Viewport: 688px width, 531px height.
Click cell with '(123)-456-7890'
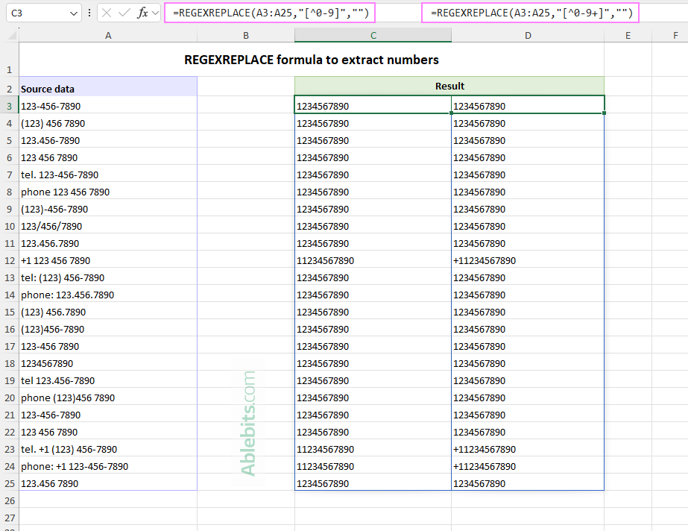point(108,209)
